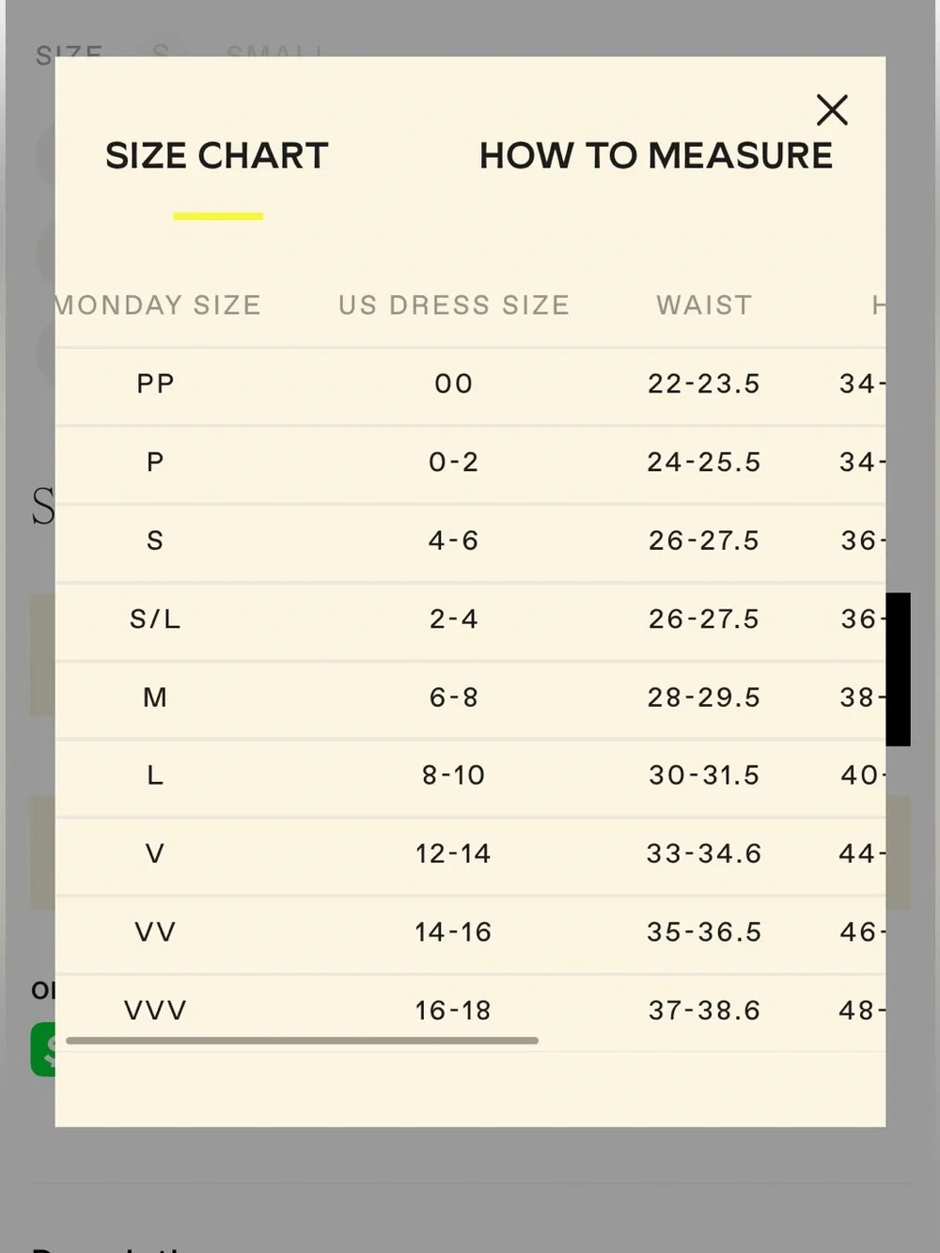The width and height of the screenshot is (940, 1253).
Task: Click the 22-23.5 waist value
Action: pos(703,384)
